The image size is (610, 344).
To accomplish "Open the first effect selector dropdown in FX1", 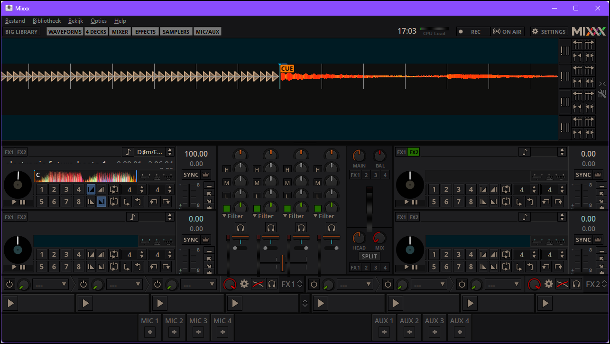I will 50,284.
